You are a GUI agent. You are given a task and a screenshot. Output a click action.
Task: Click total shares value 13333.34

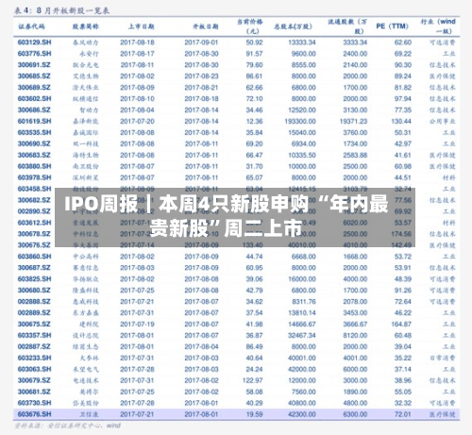point(302,42)
